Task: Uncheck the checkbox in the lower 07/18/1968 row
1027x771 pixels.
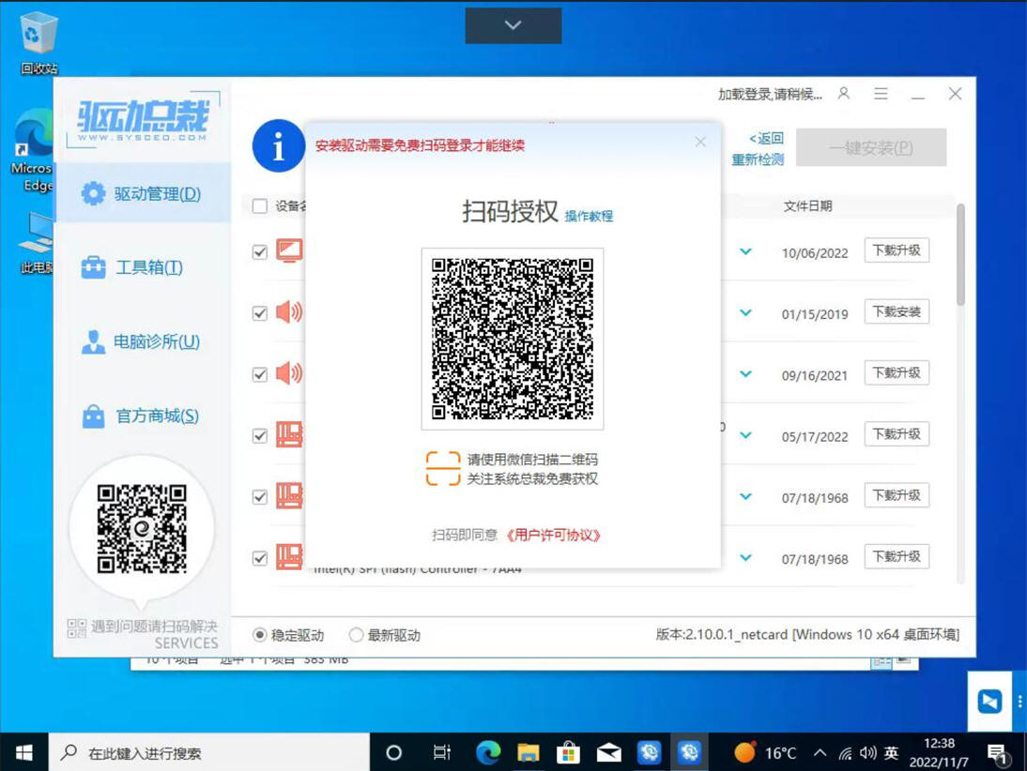Action: [x=260, y=558]
